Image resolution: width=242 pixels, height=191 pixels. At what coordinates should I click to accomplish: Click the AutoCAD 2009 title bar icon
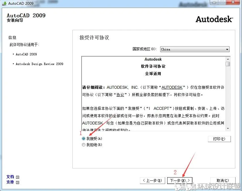[4, 4]
